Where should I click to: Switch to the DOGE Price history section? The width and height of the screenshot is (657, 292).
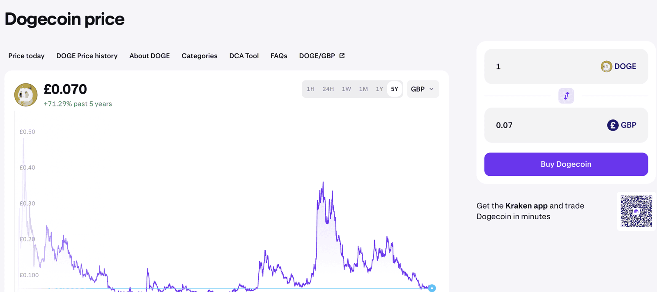click(x=87, y=55)
